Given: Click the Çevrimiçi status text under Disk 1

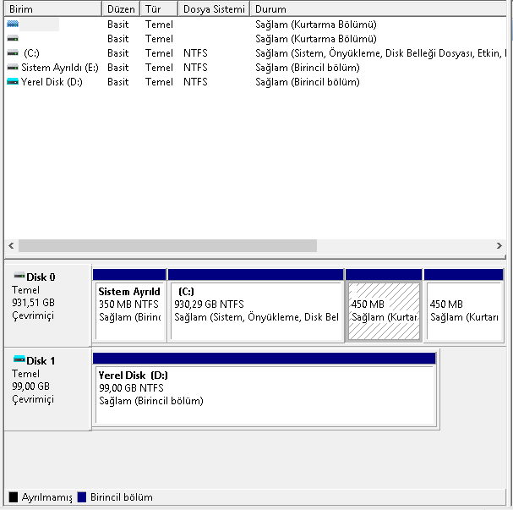Looking at the screenshot, I should [33, 400].
